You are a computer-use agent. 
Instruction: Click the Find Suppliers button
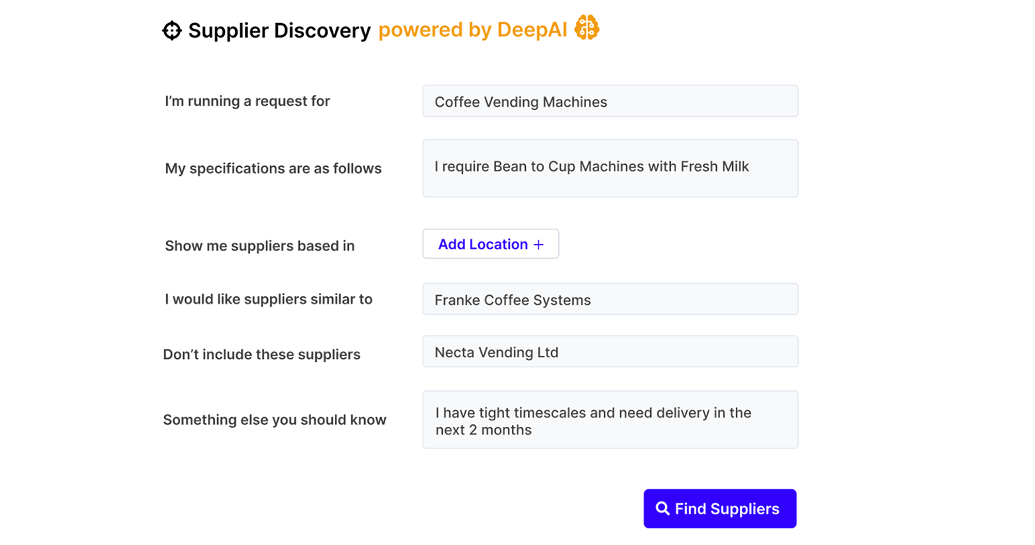click(x=719, y=508)
